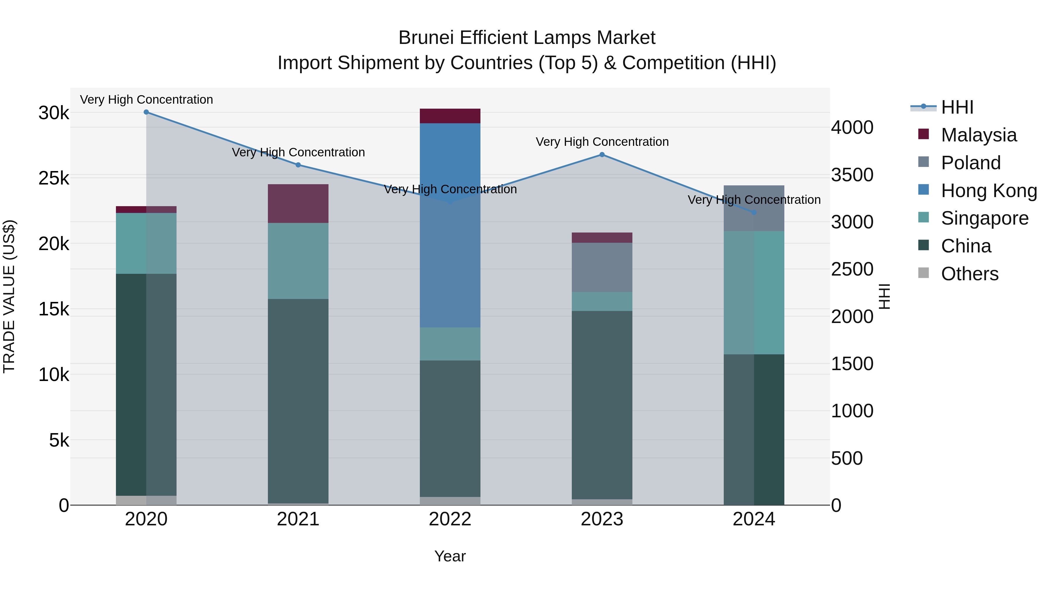Toggle Malaysia series in legend
Screen dimensions: 1054x593
point(967,135)
